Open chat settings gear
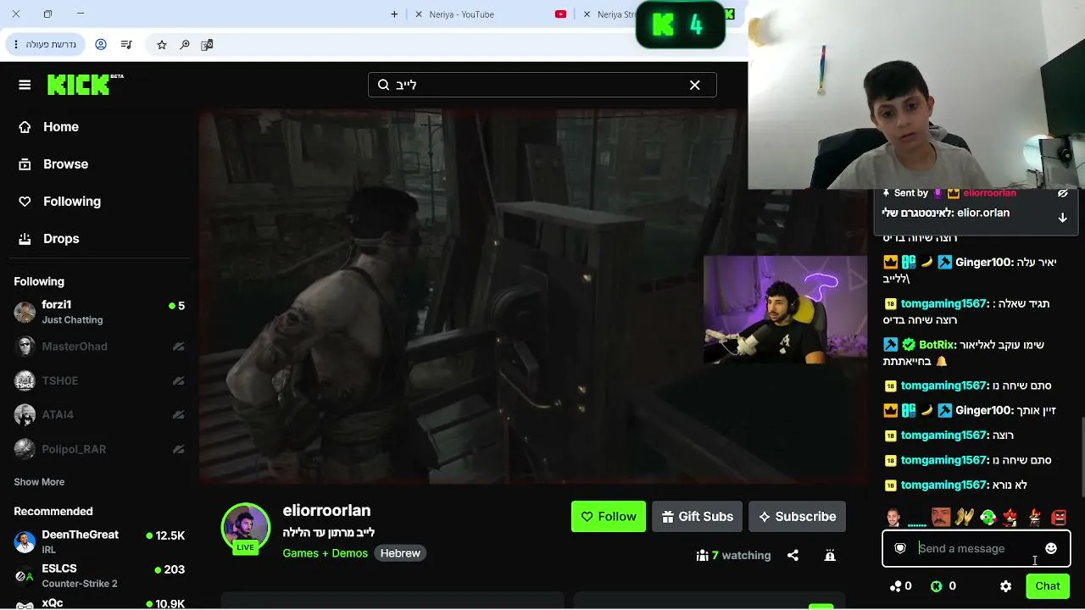Viewport: 1085px width, 610px height. [1005, 586]
